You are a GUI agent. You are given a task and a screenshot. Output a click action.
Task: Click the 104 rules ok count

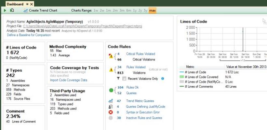(x=120, y=87)
